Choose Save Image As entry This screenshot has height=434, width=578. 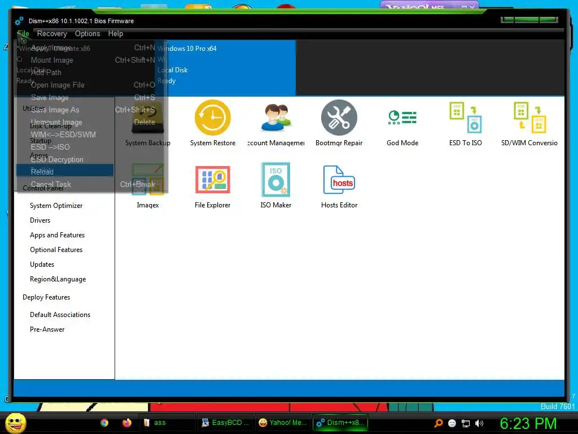(91, 110)
